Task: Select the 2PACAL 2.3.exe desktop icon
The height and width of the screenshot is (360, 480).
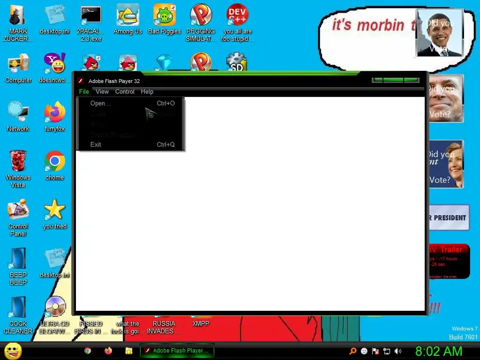Action: (x=91, y=23)
